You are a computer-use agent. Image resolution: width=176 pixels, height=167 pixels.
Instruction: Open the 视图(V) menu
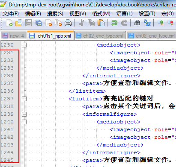pos(78,14)
